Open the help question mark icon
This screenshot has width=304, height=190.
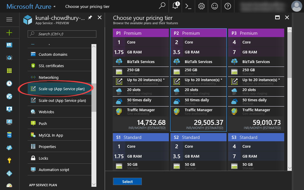[x=228, y=6]
